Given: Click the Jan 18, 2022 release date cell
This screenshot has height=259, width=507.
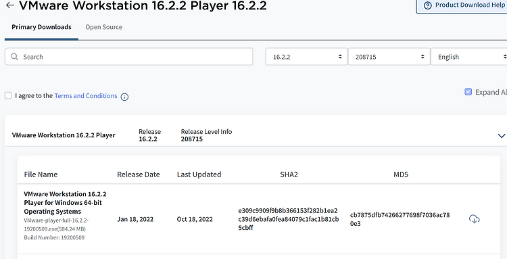Looking at the screenshot, I should click(135, 219).
